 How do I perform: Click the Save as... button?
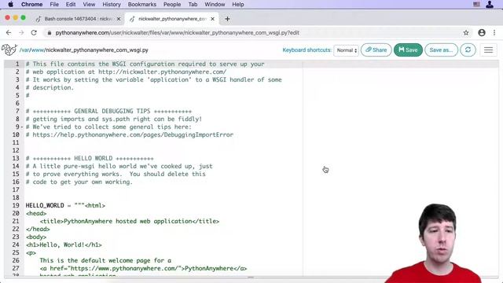[x=441, y=50]
